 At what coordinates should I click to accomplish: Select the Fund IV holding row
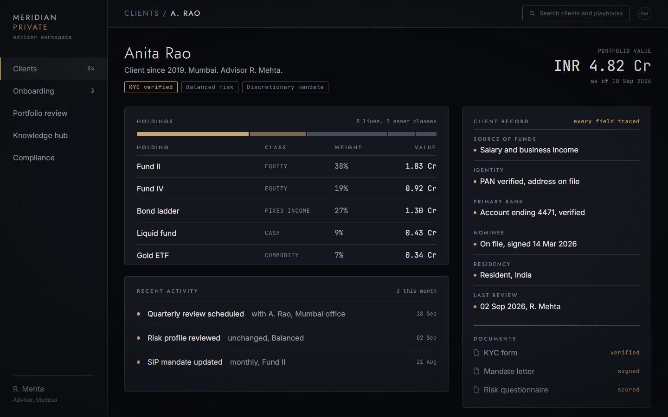coord(287,189)
